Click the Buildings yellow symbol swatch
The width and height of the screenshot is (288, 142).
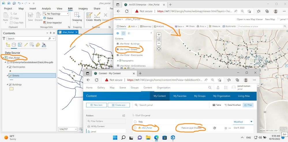pyautogui.click(x=11, y=89)
